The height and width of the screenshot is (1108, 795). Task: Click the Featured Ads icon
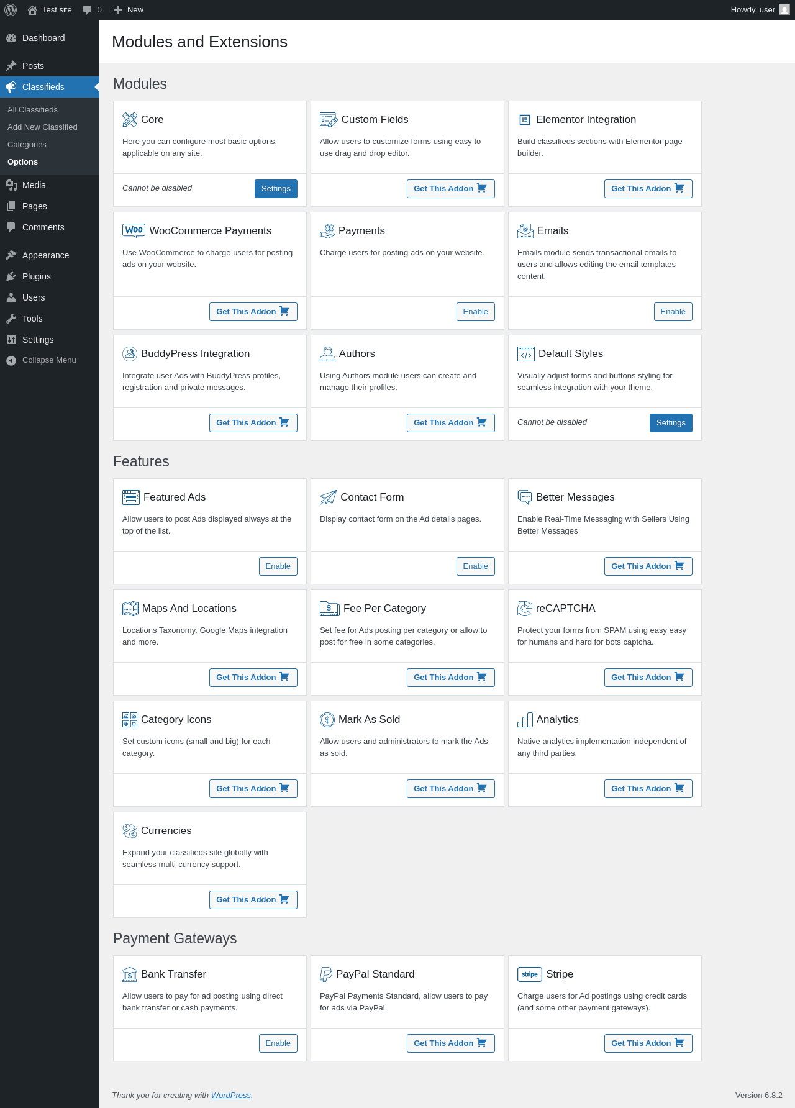tap(131, 497)
